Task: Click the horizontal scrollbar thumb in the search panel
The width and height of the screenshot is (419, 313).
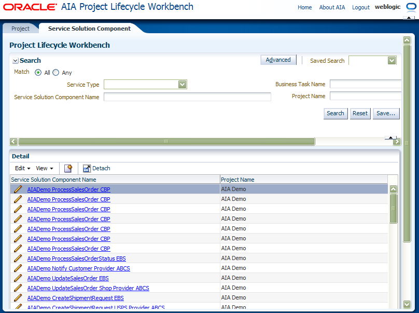Action: tap(166, 141)
